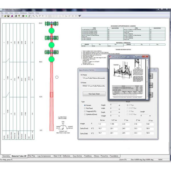Open the Database menu
This screenshot has width=171, height=171.
pos(23,13)
